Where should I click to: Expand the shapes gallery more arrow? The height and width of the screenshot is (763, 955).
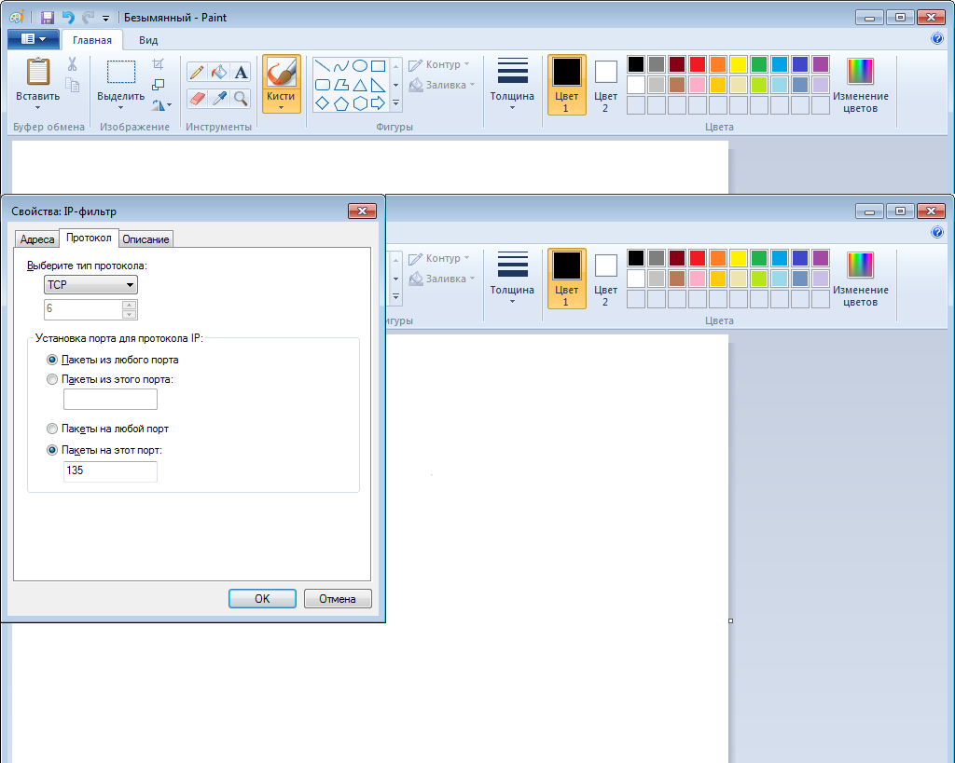point(395,103)
